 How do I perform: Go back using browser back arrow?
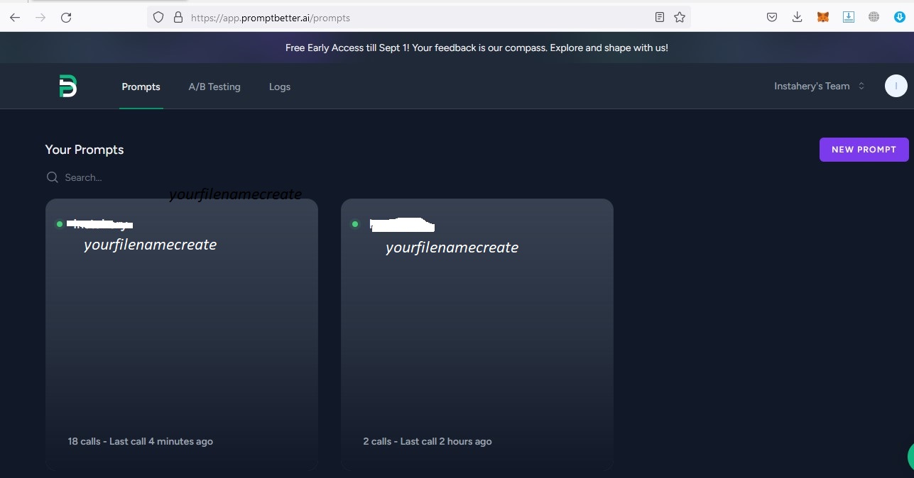(x=15, y=18)
